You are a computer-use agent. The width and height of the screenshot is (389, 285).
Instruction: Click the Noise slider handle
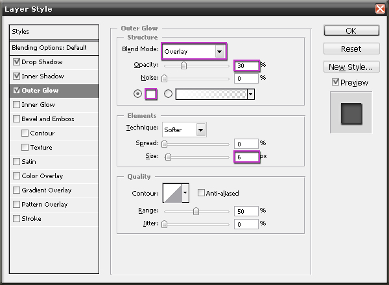164,78
